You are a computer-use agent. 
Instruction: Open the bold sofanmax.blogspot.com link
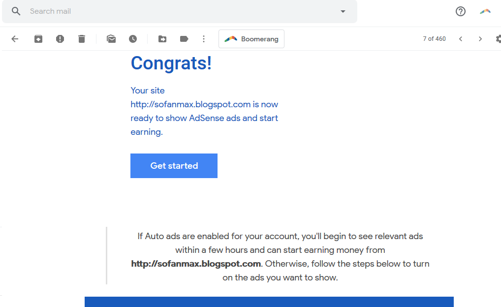coord(196,264)
